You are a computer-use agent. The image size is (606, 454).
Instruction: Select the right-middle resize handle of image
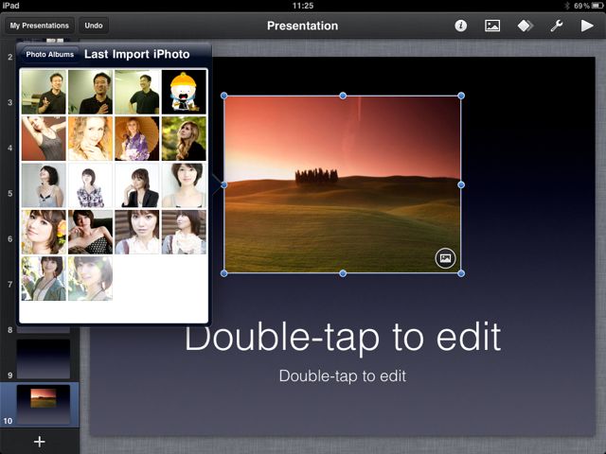point(461,185)
